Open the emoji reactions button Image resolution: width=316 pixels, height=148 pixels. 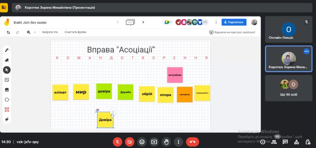pos(142,142)
